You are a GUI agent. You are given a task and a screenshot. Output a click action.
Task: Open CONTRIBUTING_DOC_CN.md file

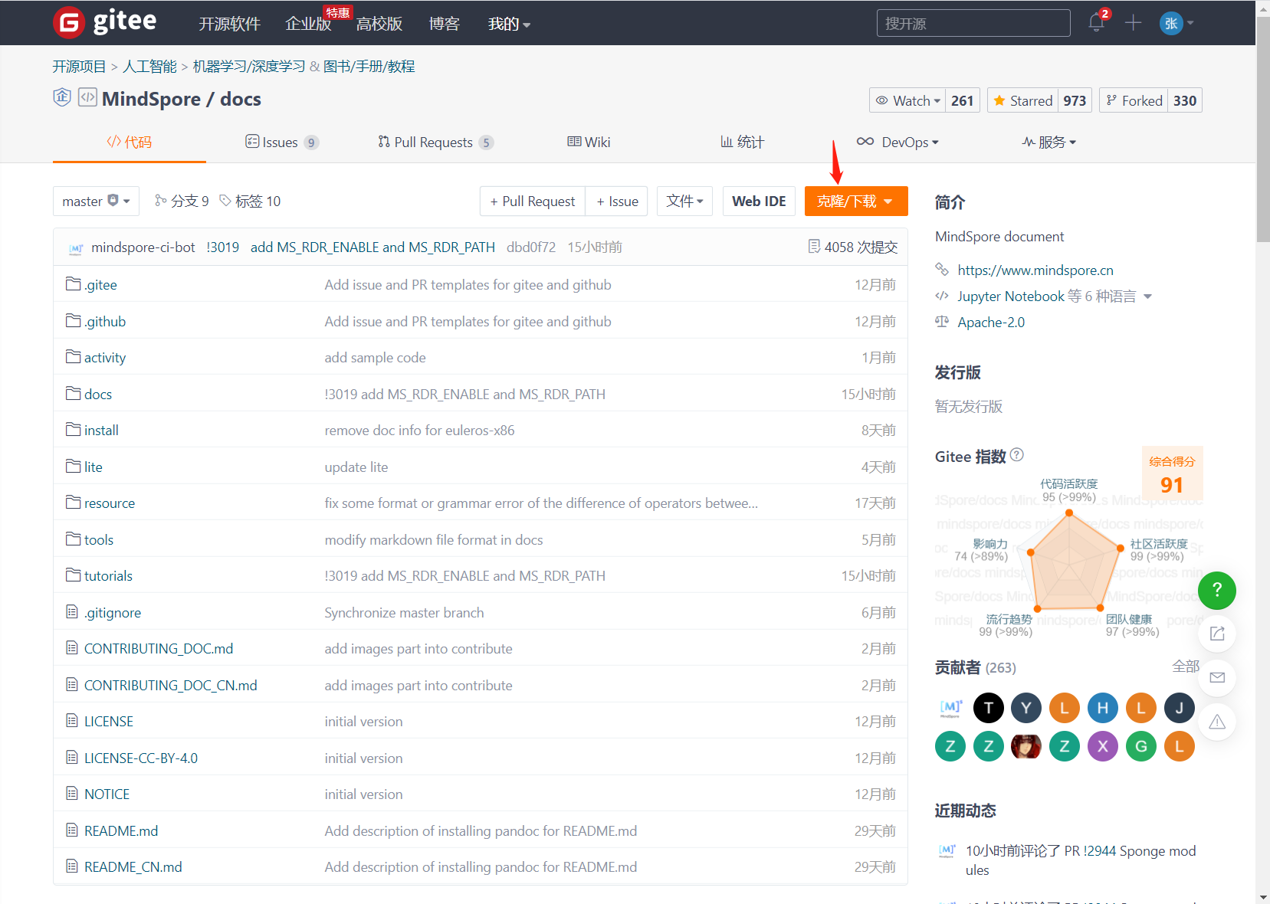pyautogui.click(x=170, y=685)
